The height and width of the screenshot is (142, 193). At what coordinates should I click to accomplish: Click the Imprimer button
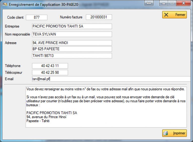click(174, 133)
